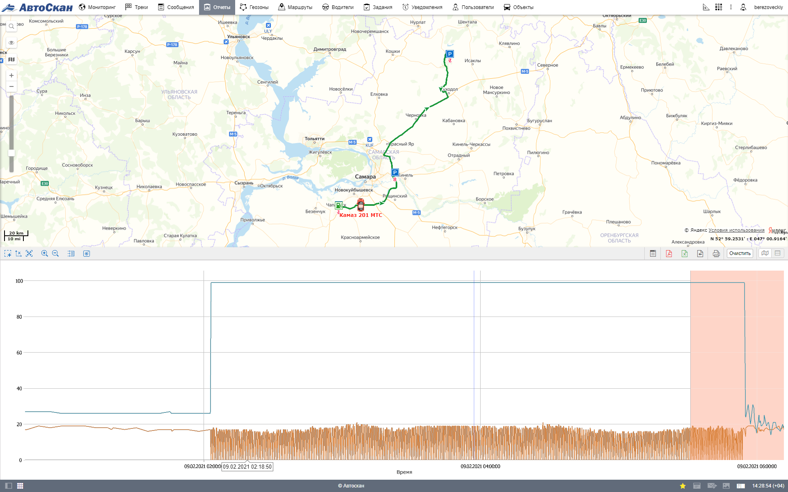This screenshot has width=788, height=492.
Task: Zoom out on the chart
Action: (x=55, y=254)
